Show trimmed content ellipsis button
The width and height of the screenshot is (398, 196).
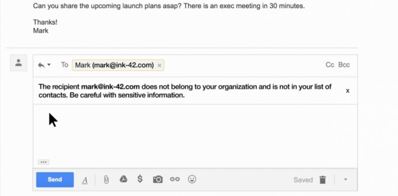[44, 162]
